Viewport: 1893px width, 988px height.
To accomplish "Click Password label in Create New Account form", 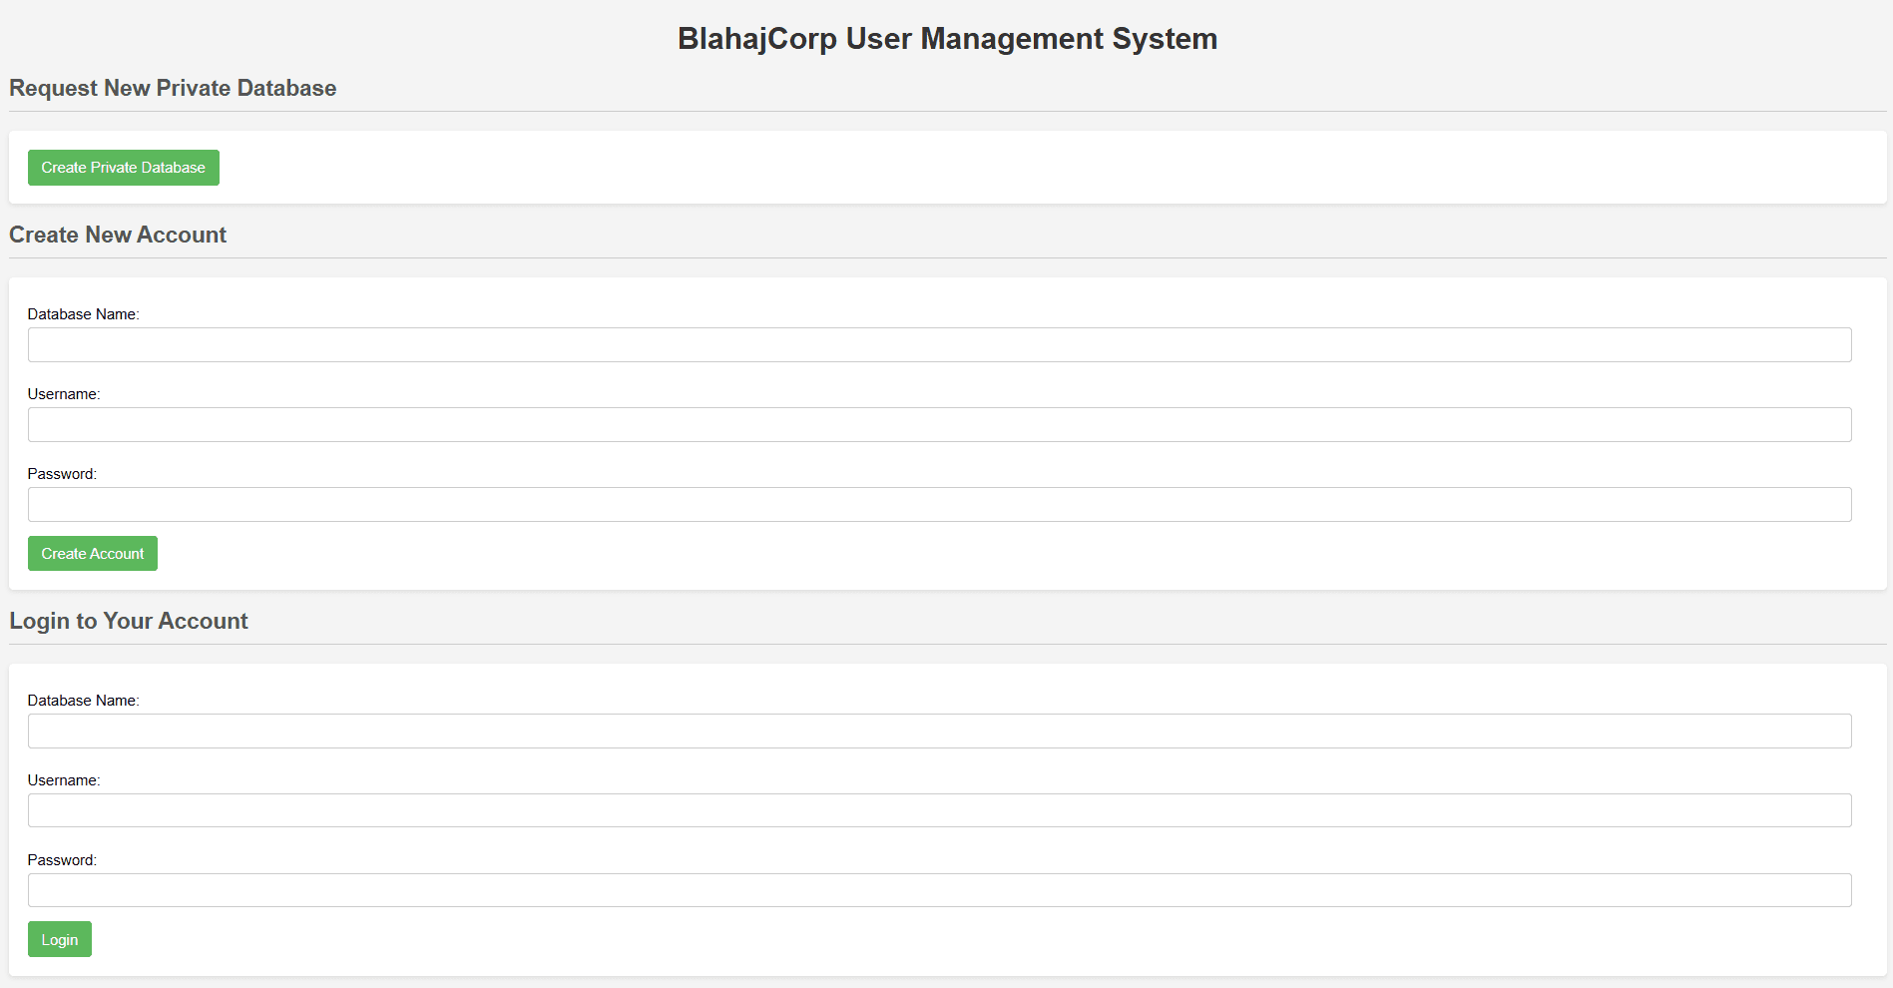I will pyautogui.click(x=62, y=474).
